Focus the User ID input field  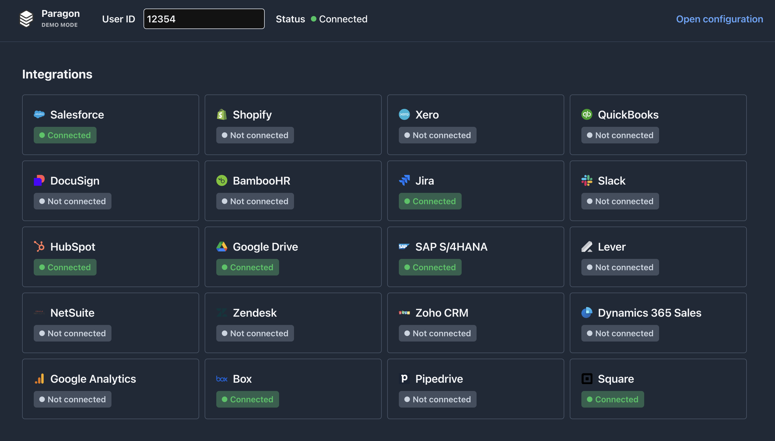click(x=204, y=19)
